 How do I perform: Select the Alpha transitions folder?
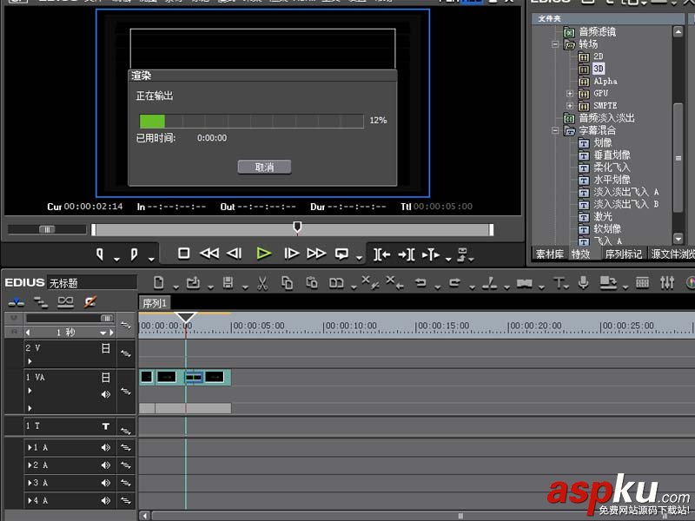(605, 81)
